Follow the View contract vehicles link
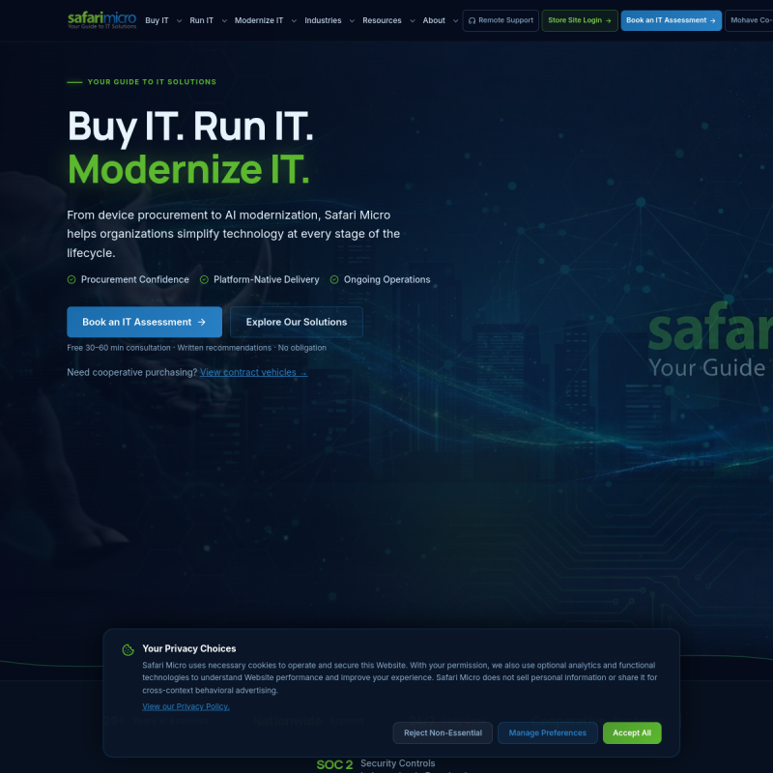The width and height of the screenshot is (773, 773). tap(253, 372)
